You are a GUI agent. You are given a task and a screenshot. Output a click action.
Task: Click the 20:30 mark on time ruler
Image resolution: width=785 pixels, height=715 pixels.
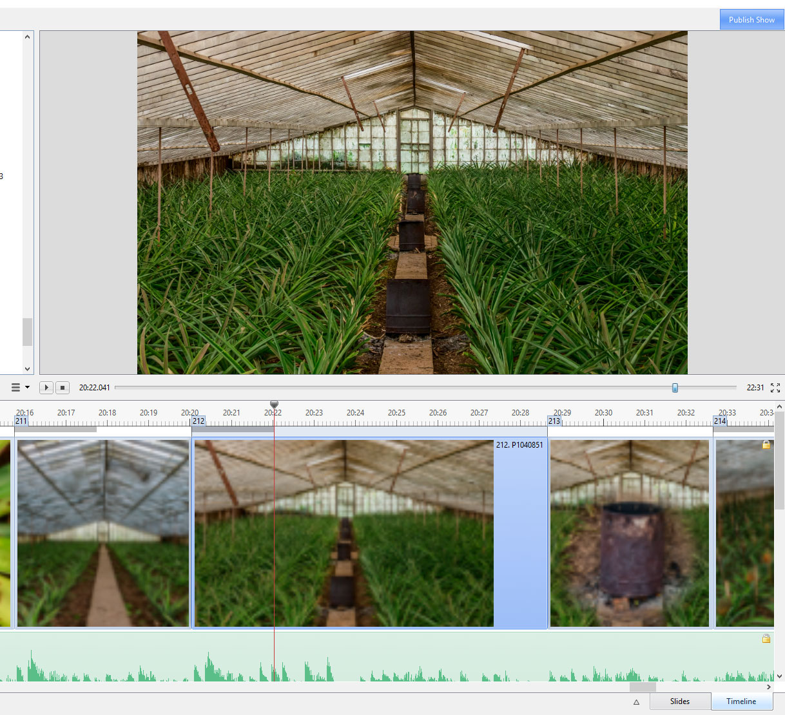tap(603, 413)
